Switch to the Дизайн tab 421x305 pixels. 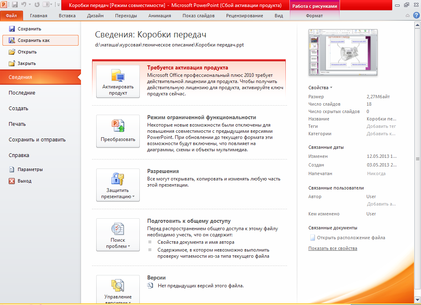point(95,16)
